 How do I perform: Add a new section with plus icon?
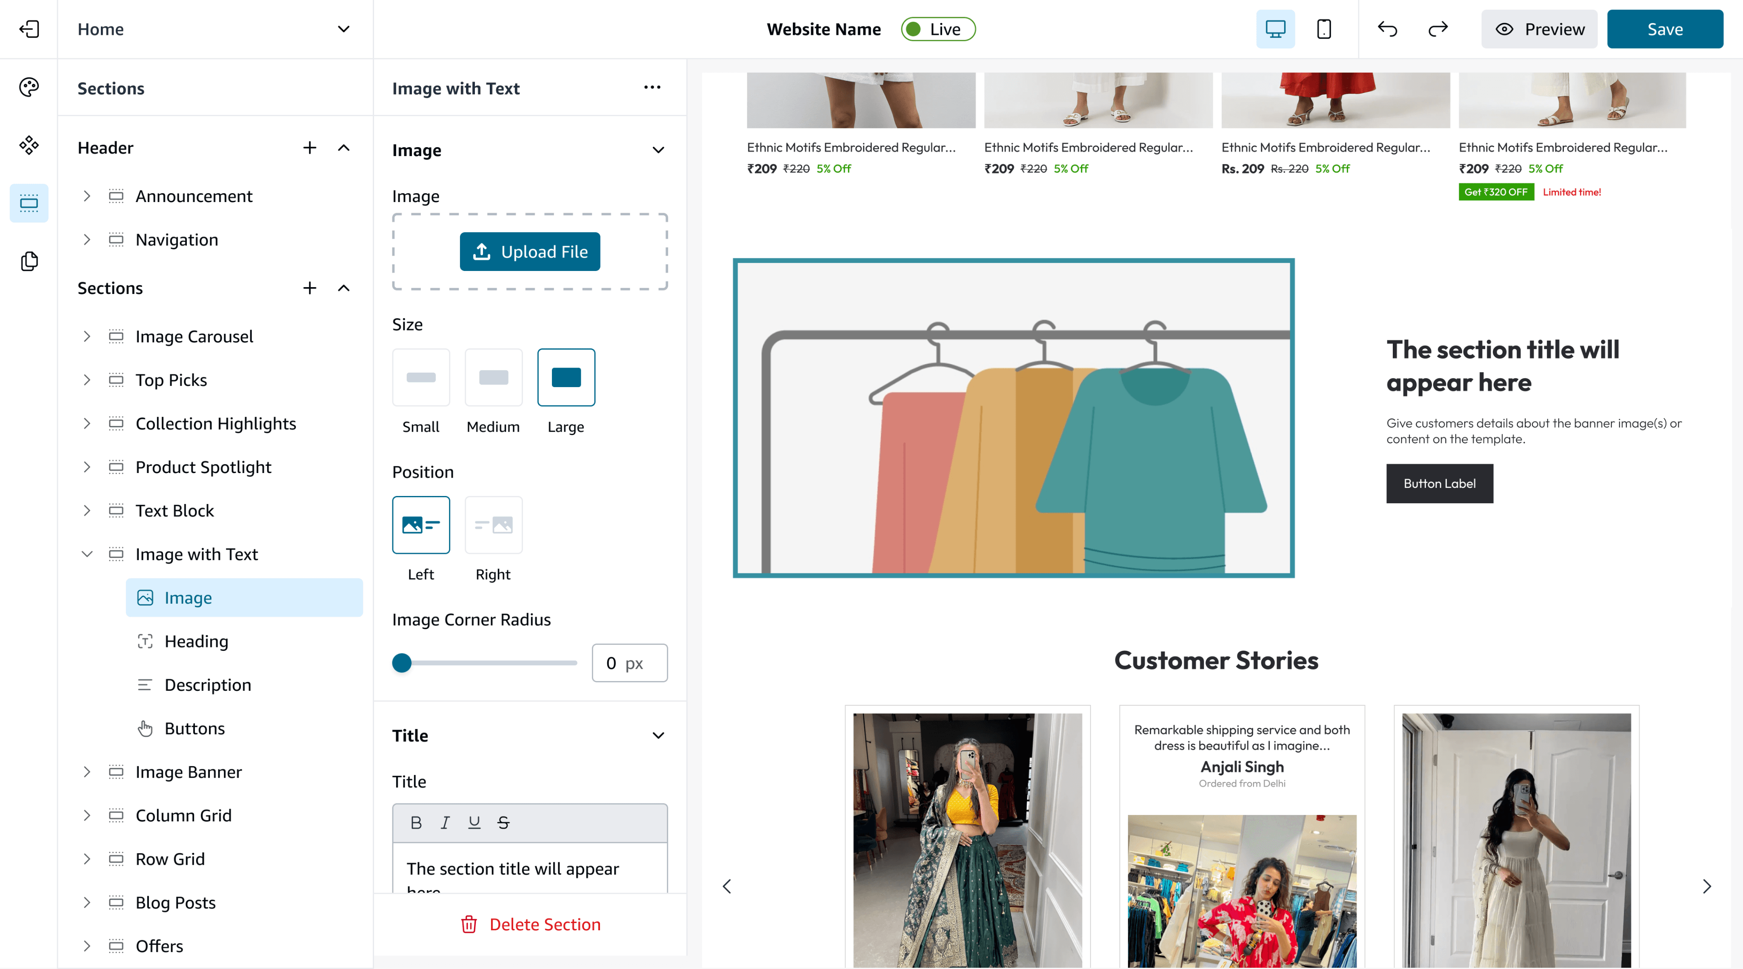coord(309,288)
